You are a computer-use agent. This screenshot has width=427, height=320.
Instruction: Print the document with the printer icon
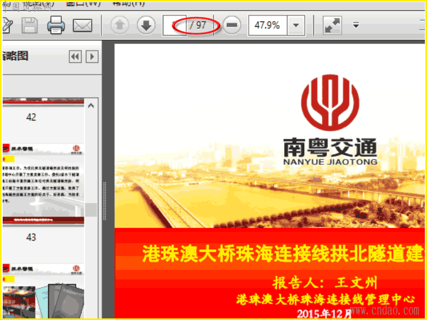tap(56, 25)
